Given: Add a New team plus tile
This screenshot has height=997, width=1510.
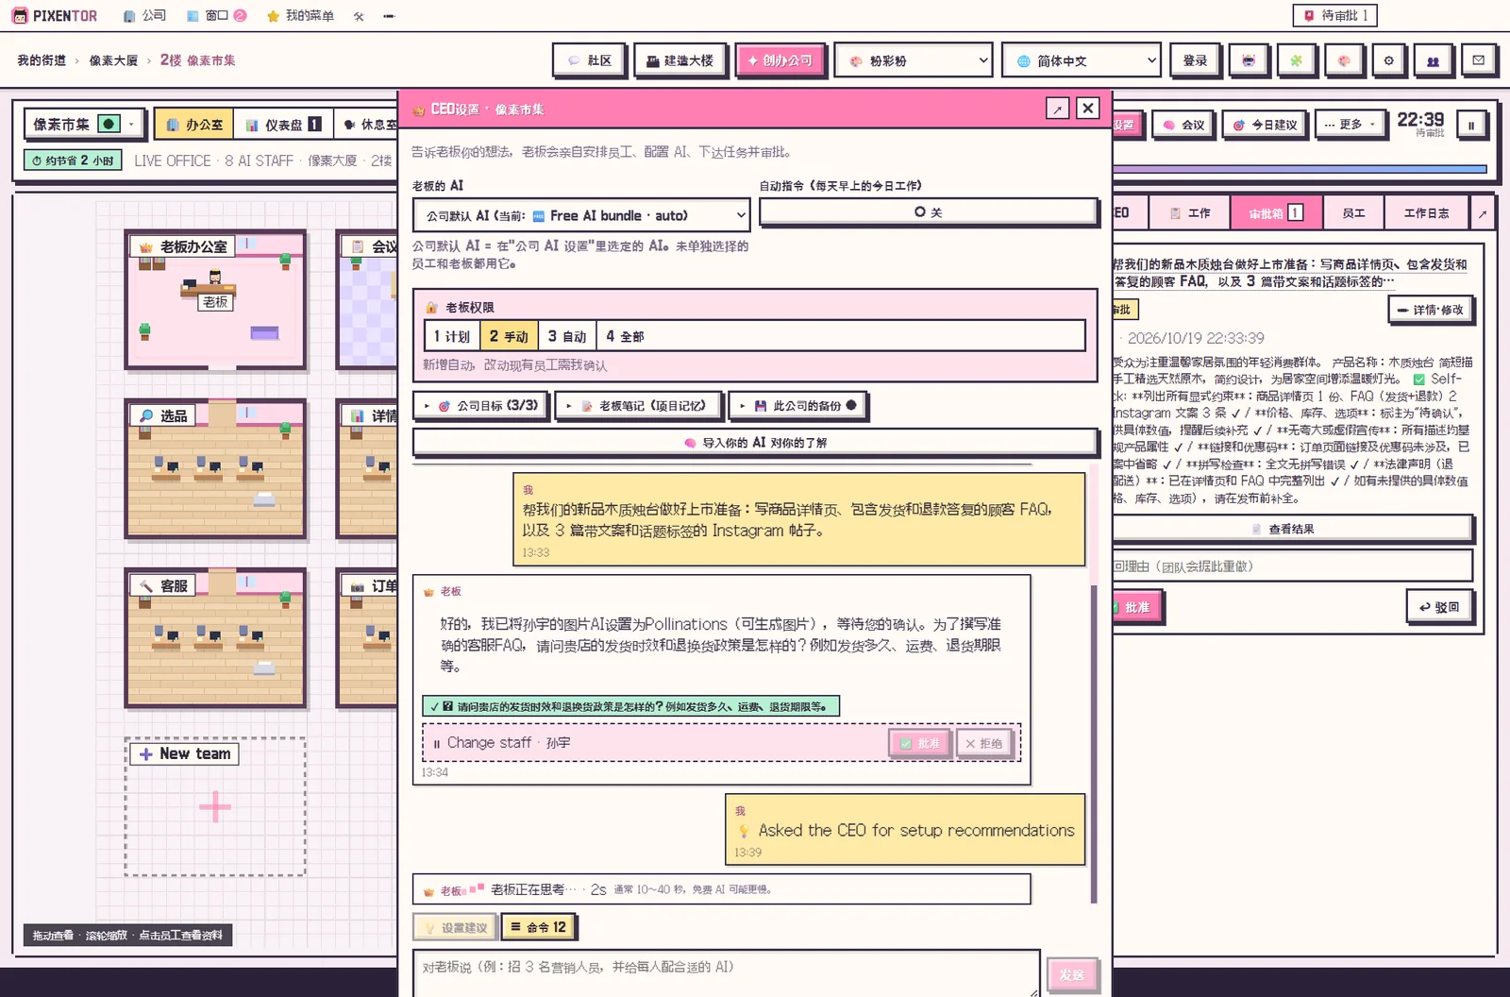Looking at the screenshot, I should point(215,807).
